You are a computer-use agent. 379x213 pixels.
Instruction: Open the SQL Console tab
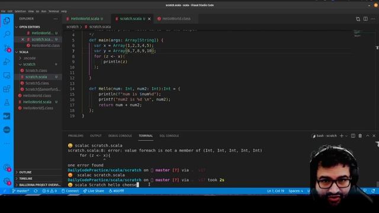tap(169, 135)
